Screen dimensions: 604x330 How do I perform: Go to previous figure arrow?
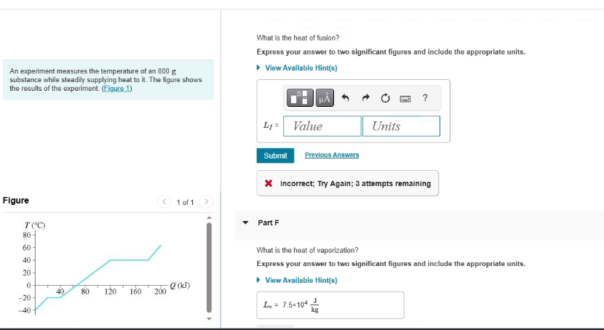click(x=164, y=201)
